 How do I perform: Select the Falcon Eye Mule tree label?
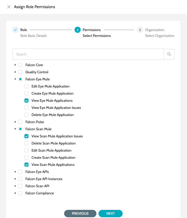pos(38,79)
